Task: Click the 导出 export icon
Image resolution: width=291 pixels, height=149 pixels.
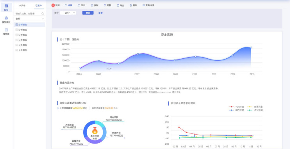Action: coord(118,5)
